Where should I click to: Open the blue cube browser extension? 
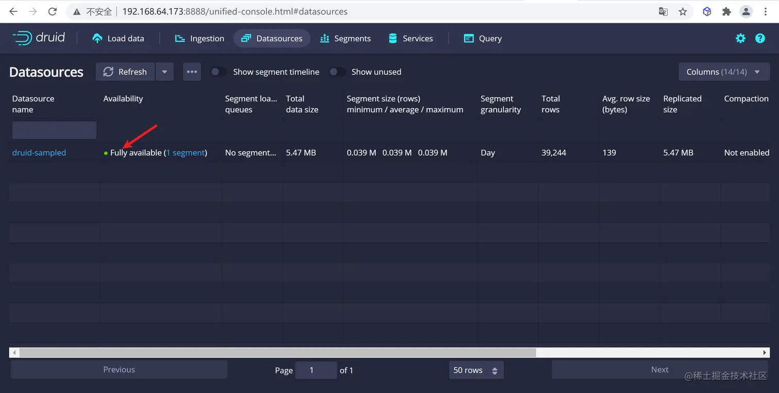click(707, 11)
